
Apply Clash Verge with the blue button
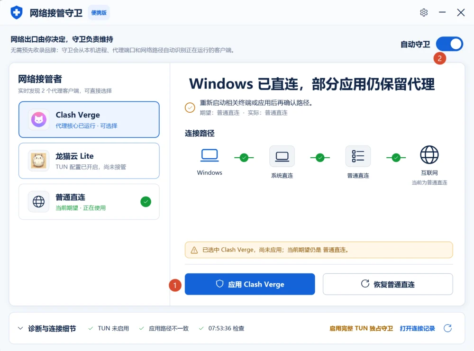(250, 284)
